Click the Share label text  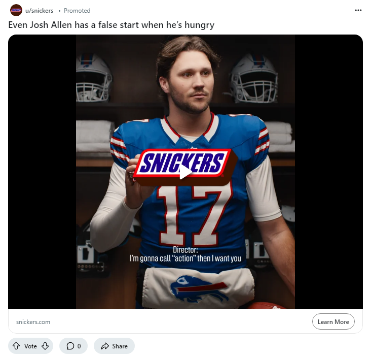[x=120, y=346]
